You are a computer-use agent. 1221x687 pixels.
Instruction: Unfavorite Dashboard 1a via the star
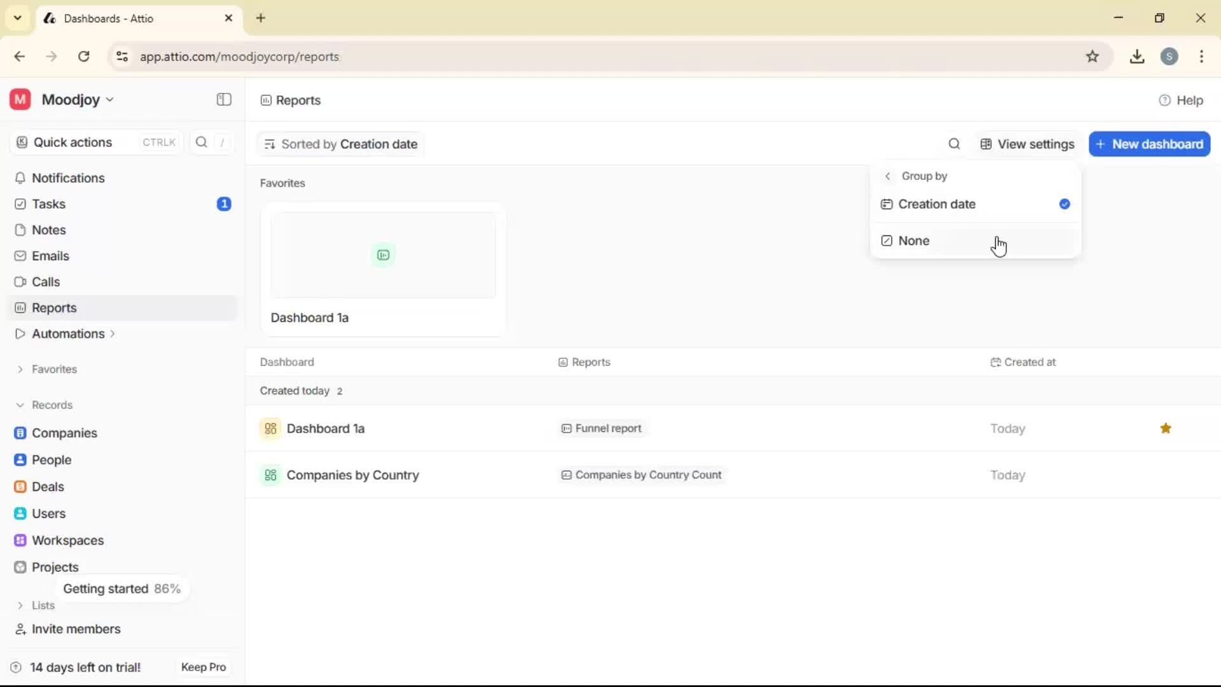click(1166, 428)
